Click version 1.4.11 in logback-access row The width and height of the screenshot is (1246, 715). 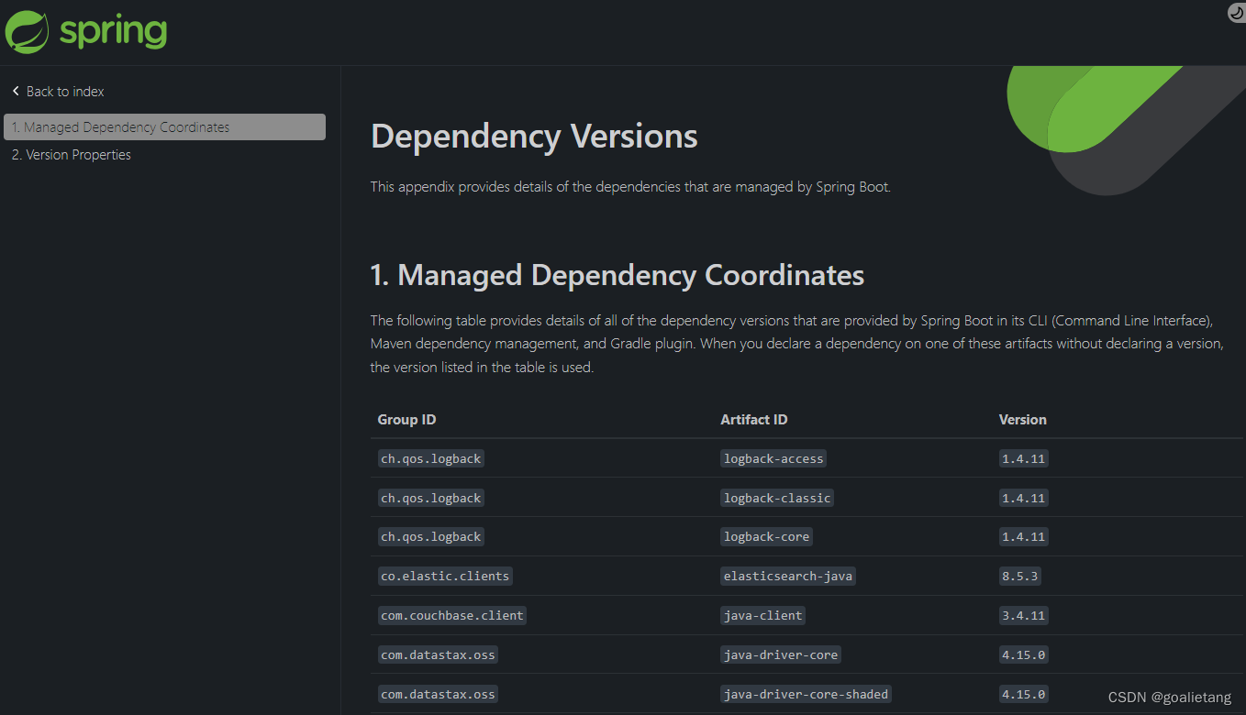point(1024,458)
